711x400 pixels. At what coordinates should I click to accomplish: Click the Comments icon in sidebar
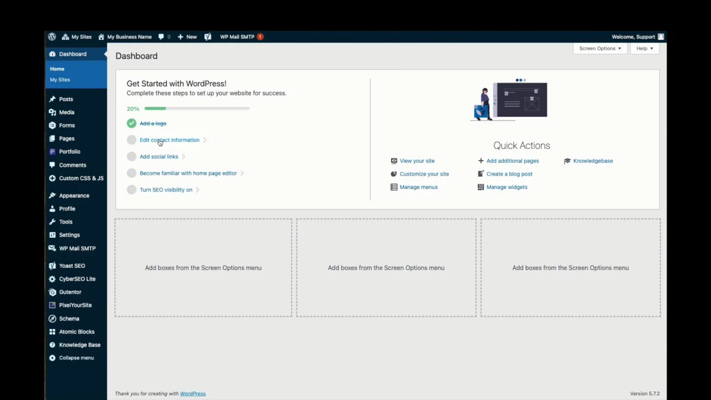point(52,165)
